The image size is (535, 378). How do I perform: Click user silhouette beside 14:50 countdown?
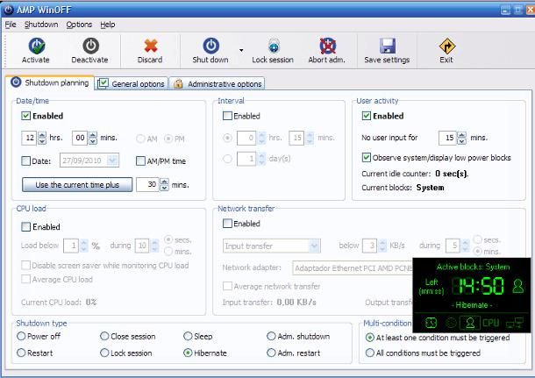click(x=518, y=286)
